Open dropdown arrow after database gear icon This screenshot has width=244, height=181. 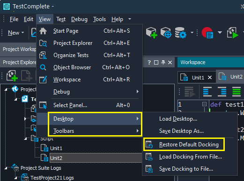click(x=192, y=33)
